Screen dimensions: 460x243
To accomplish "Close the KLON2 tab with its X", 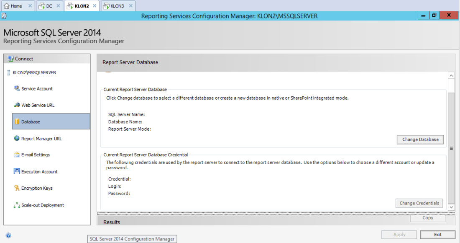I will pyautogui.click(x=95, y=6).
